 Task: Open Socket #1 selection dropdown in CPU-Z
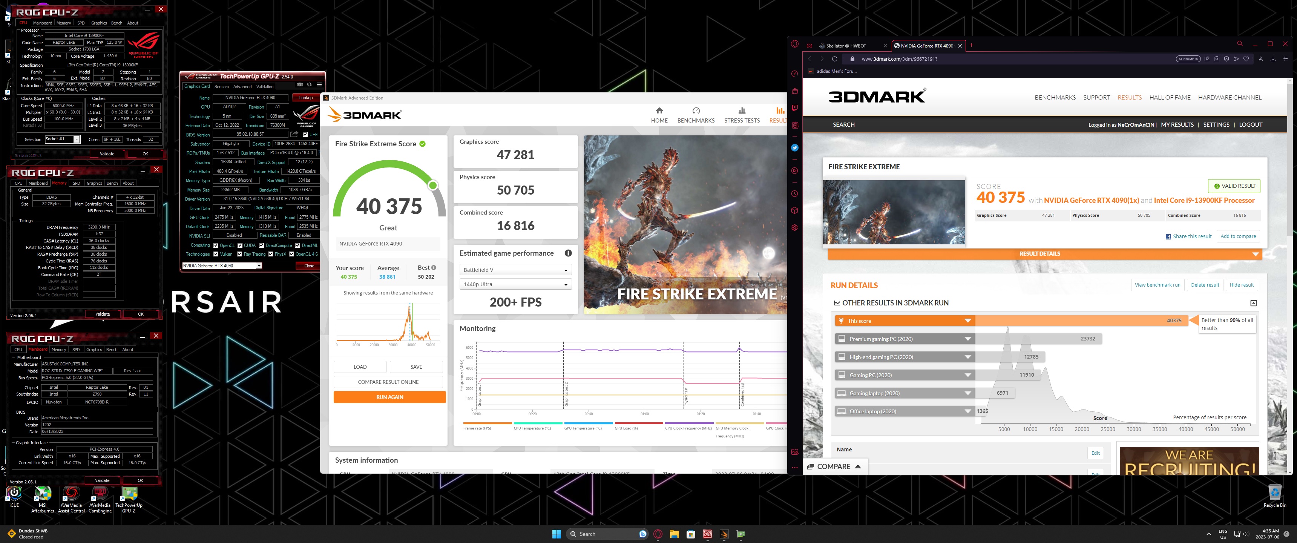tap(63, 139)
